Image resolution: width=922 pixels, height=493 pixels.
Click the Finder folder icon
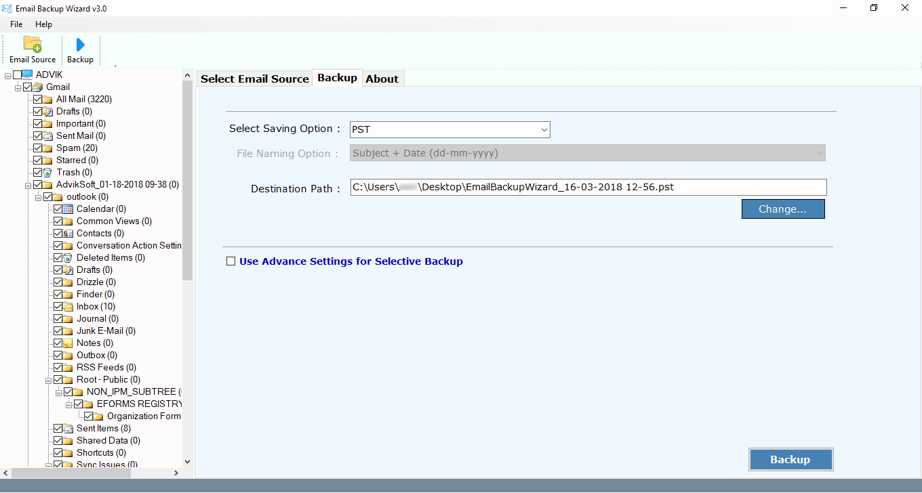(x=68, y=294)
